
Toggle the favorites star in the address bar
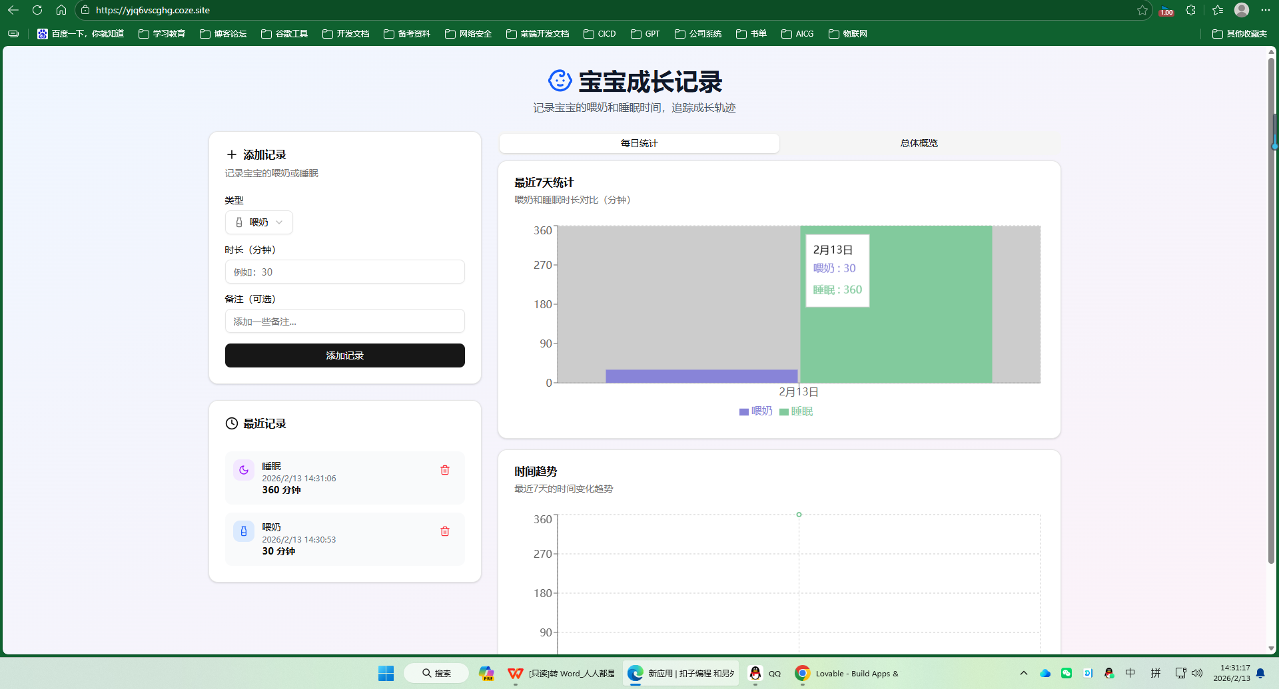(x=1142, y=10)
